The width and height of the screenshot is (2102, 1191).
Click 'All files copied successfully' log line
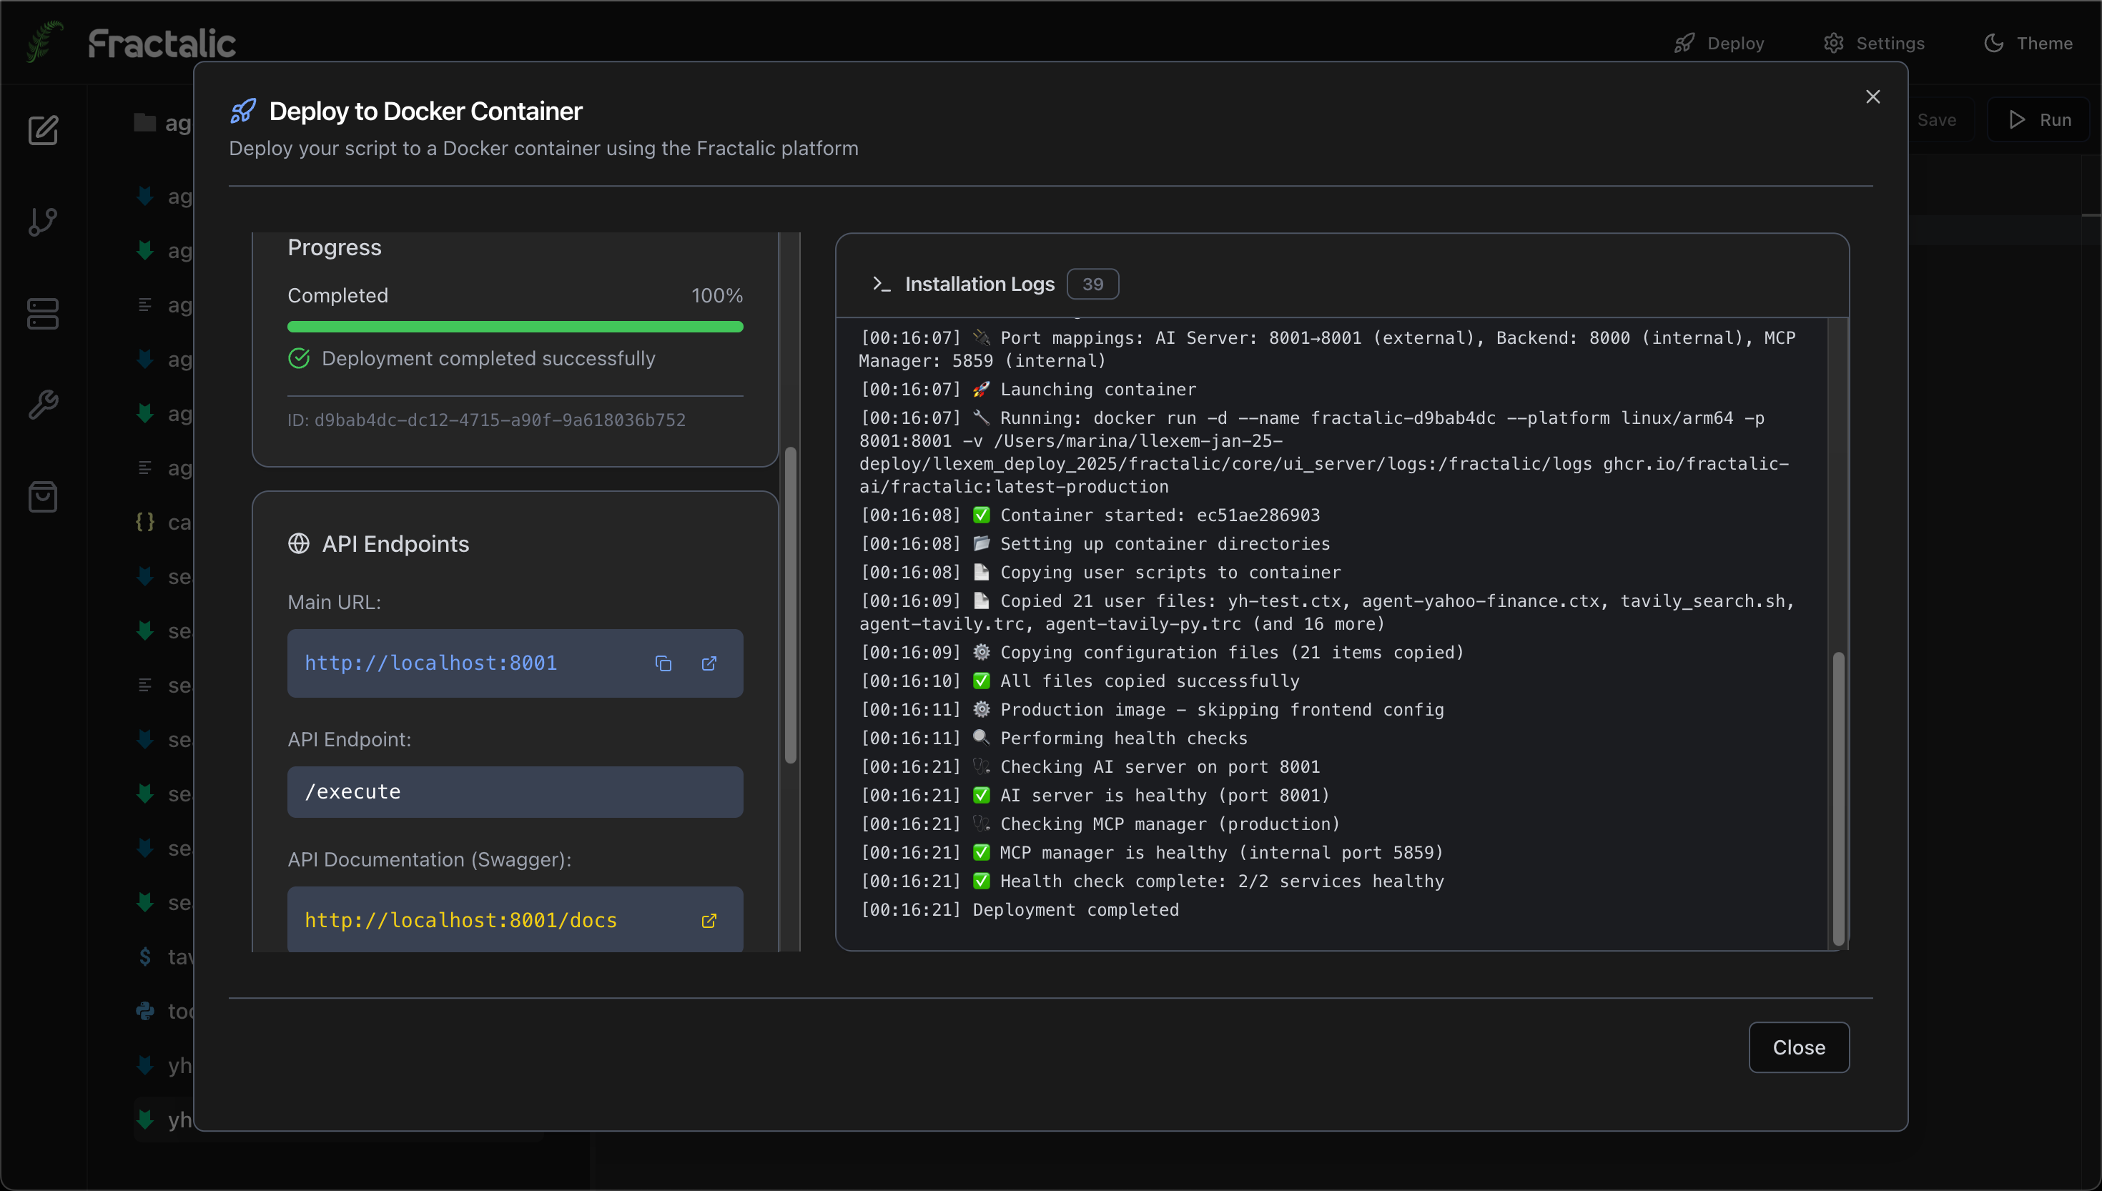(1080, 681)
